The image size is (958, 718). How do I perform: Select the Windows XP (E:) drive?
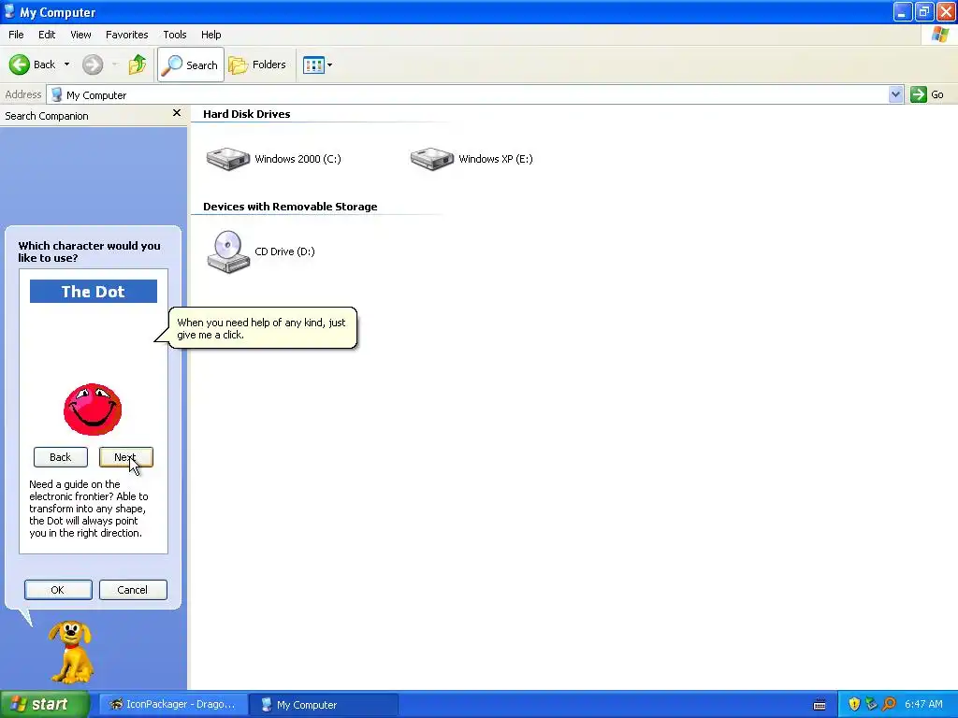coord(472,159)
